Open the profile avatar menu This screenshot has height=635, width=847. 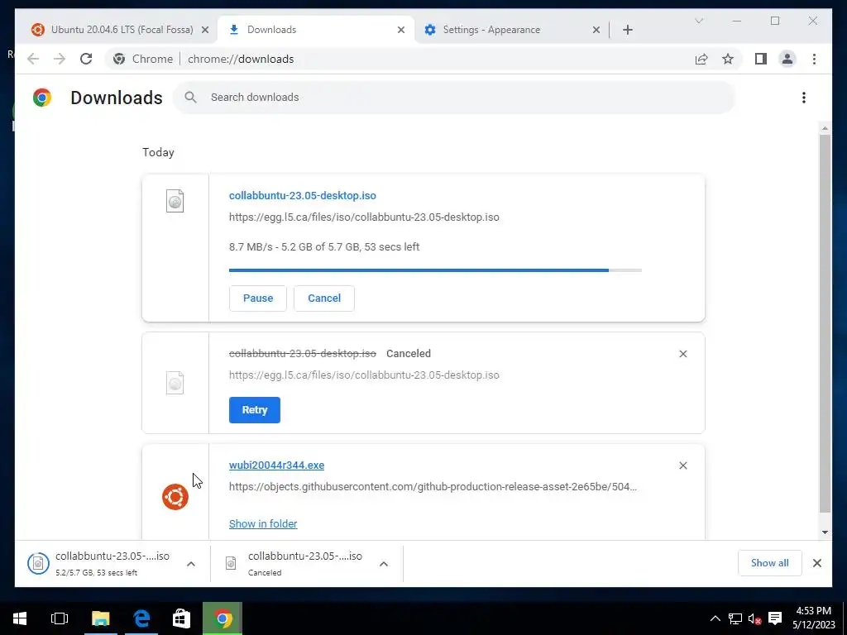point(787,59)
